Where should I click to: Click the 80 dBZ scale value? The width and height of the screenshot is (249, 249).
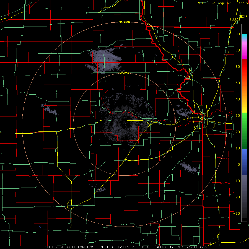tap(238, 34)
